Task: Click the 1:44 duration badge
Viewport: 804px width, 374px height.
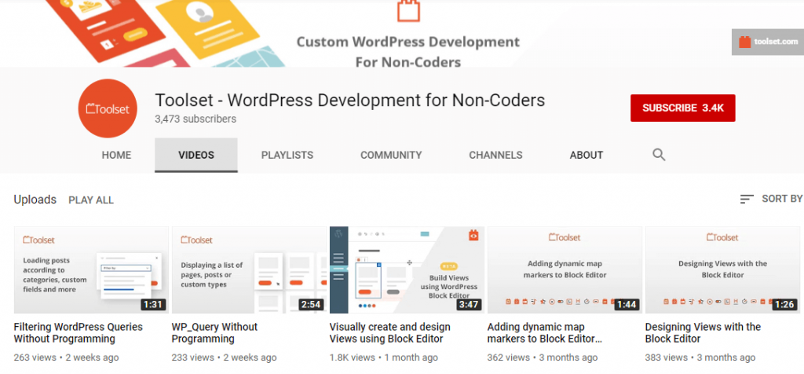Action: tap(627, 305)
